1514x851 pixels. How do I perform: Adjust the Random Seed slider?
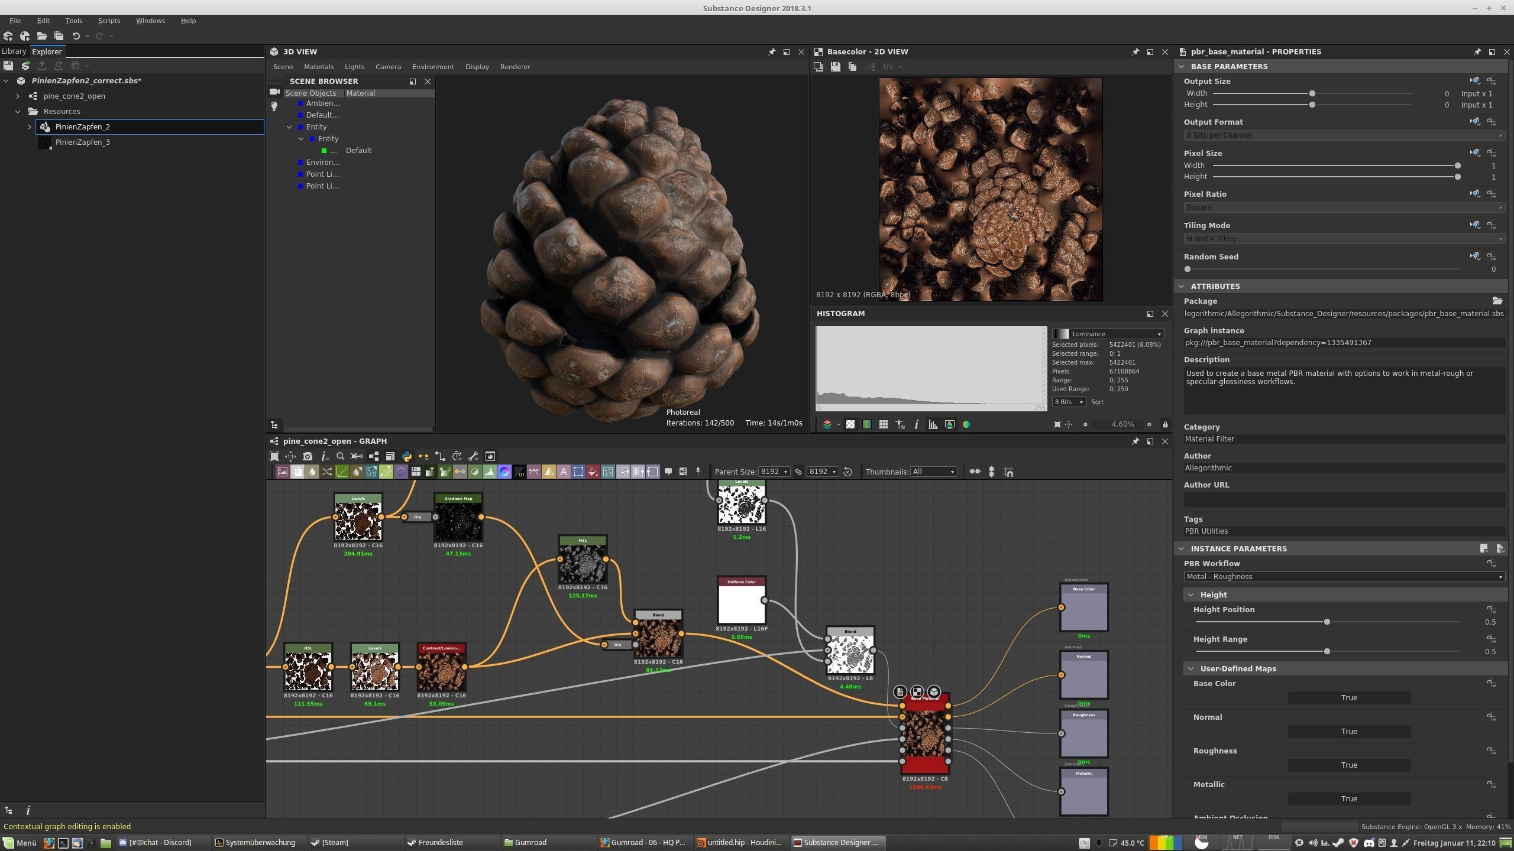point(1322,269)
